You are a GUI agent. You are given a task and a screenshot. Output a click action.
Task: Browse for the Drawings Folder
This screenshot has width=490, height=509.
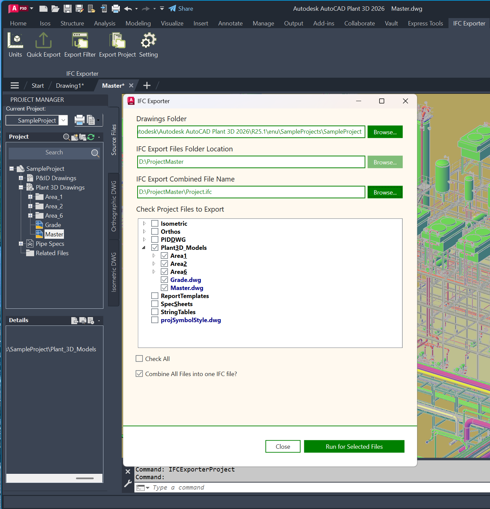[385, 132]
